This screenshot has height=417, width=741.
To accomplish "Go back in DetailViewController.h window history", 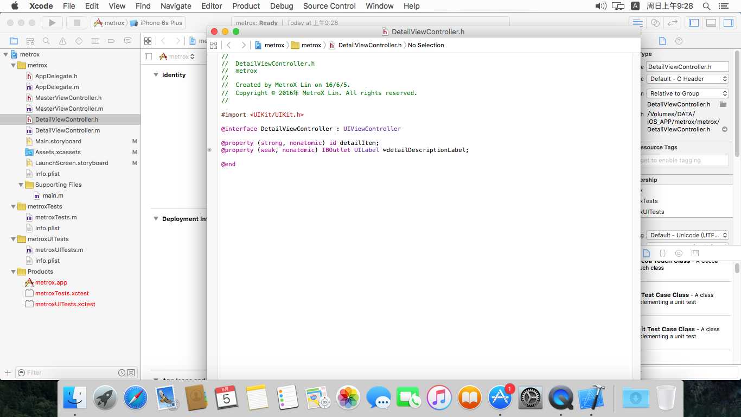I will 229,45.
